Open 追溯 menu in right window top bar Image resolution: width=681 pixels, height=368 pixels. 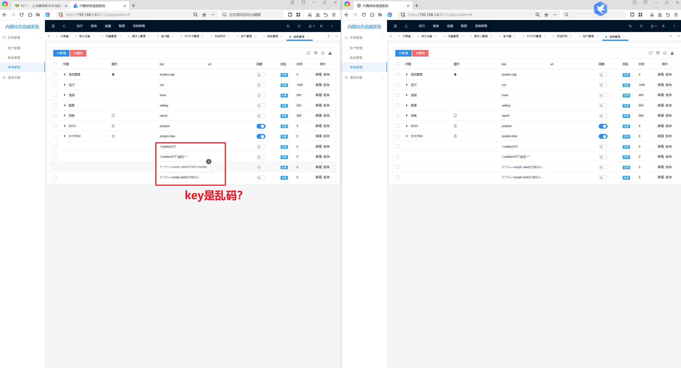click(450, 26)
